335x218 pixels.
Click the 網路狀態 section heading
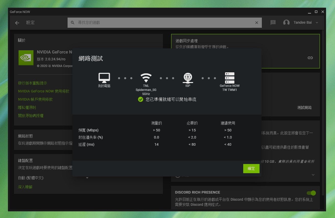coord(25,136)
